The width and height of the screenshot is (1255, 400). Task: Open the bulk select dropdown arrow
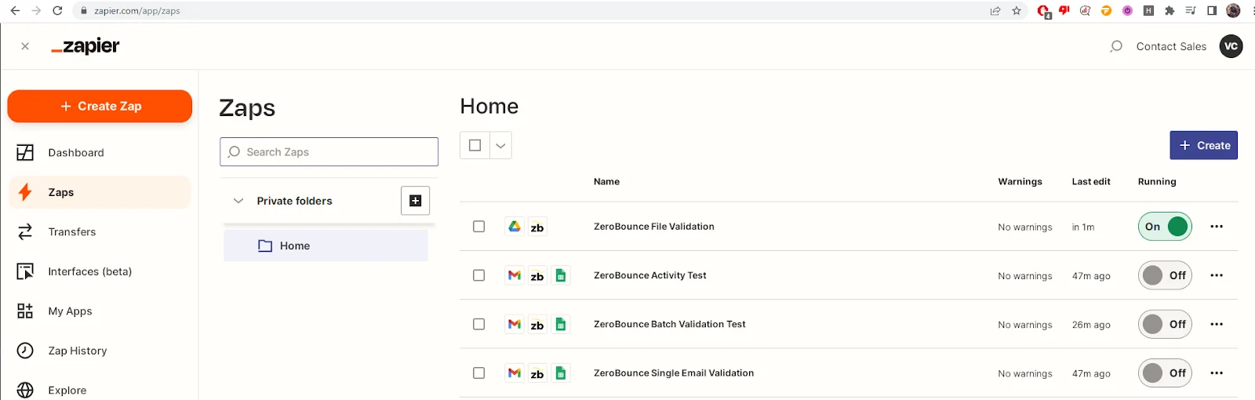click(500, 145)
